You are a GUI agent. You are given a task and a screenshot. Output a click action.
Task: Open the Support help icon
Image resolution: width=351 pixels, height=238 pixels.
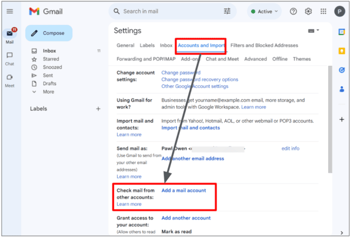click(293, 11)
